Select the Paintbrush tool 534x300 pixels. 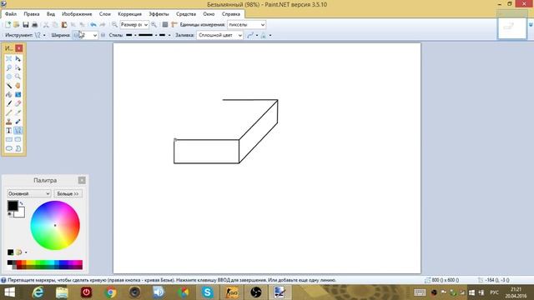click(9, 103)
